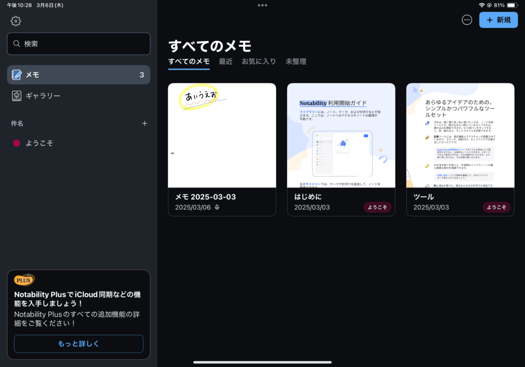Click the search field 検索
The width and height of the screenshot is (525, 367).
point(79,44)
